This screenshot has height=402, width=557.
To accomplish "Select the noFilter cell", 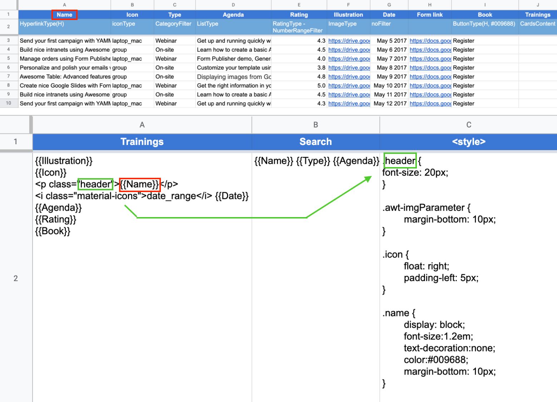I will 389,27.
